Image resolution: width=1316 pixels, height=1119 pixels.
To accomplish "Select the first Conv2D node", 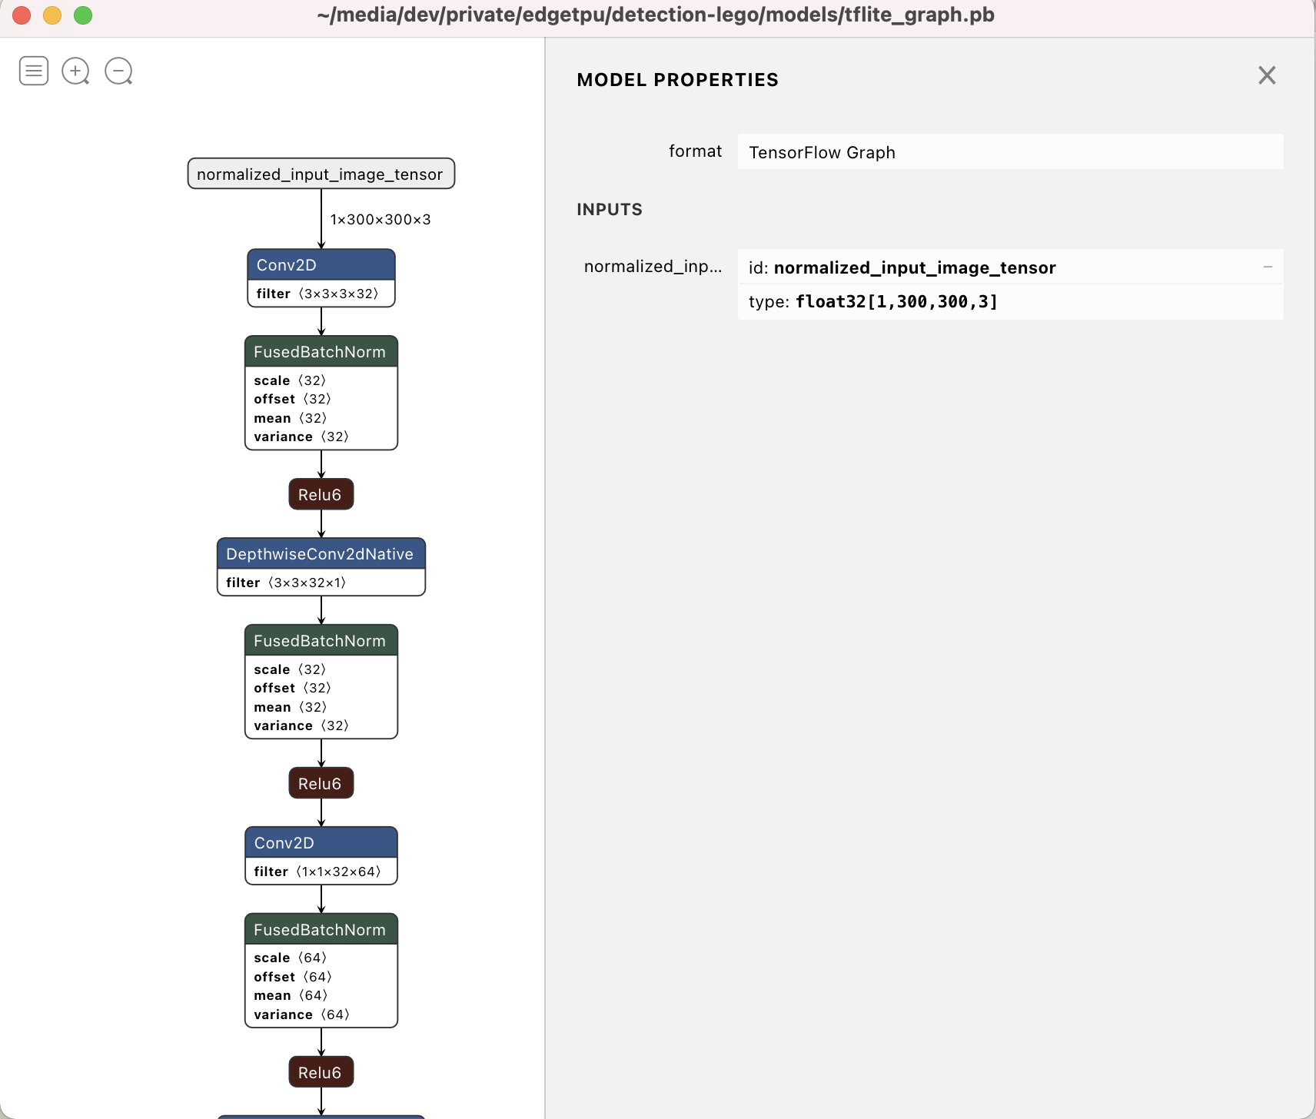I will coord(321,265).
